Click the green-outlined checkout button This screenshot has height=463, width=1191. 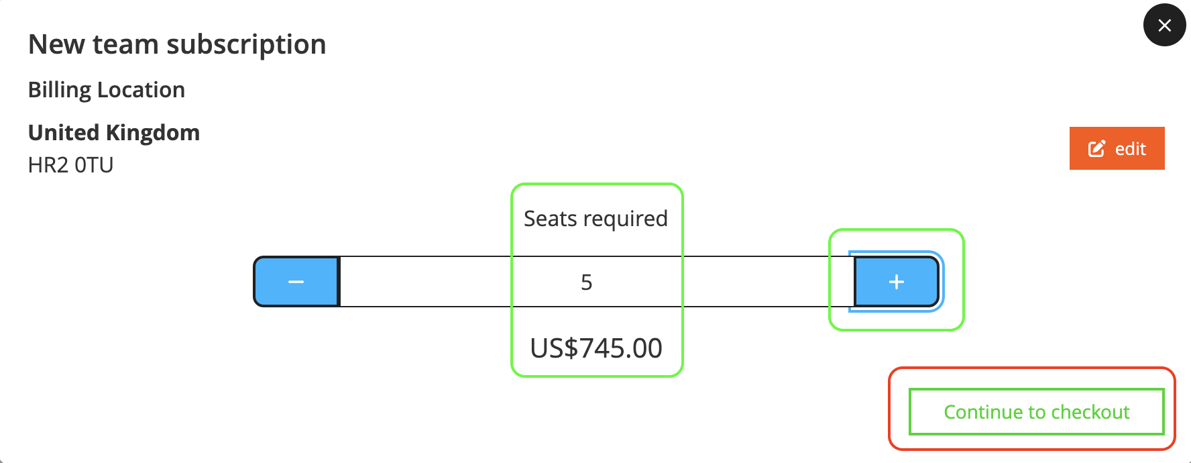[1036, 411]
